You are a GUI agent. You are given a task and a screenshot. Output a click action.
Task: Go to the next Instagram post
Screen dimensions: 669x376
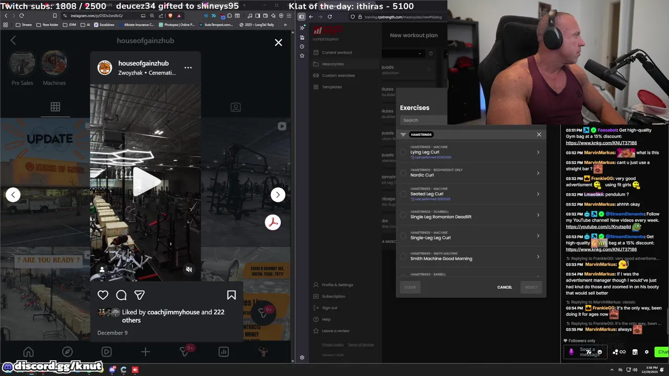(278, 195)
